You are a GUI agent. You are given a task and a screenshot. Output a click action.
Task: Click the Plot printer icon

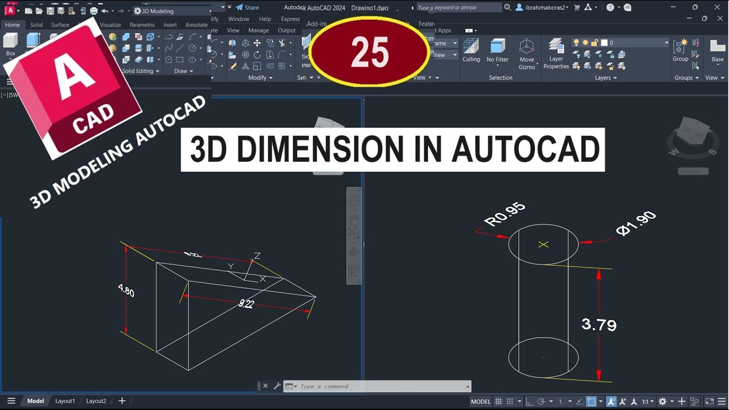pyautogui.click(x=93, y=11)
